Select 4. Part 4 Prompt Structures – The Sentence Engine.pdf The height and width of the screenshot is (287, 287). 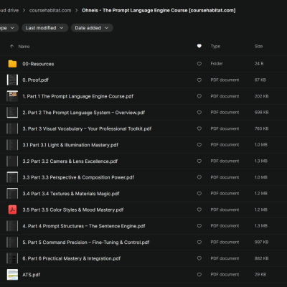click(84, 226)
